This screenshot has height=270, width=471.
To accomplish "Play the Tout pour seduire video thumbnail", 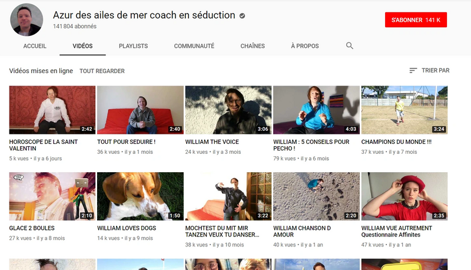I will (x=140, y=110).
